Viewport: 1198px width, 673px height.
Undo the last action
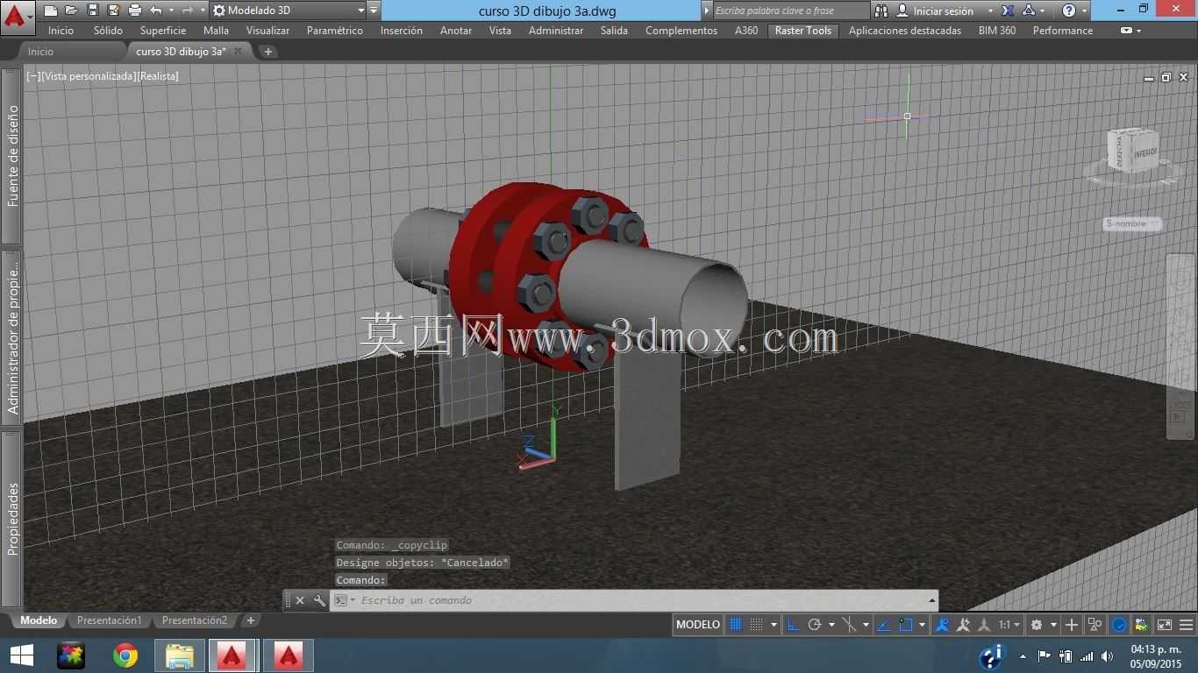[156, 11]
